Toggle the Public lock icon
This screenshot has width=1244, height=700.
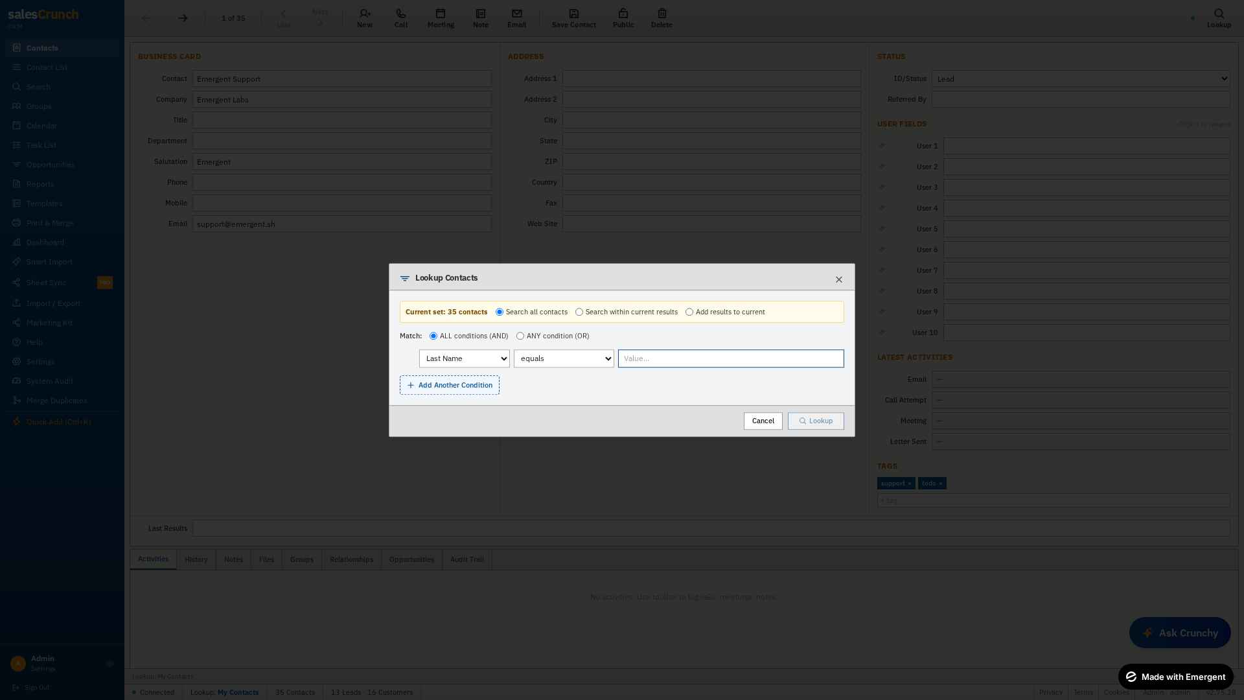point(623,18)
